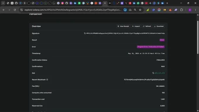Click the transaction cost value 1,481
Image resolution: width=199 pixels, height=112 pixels.
[163, 99]
